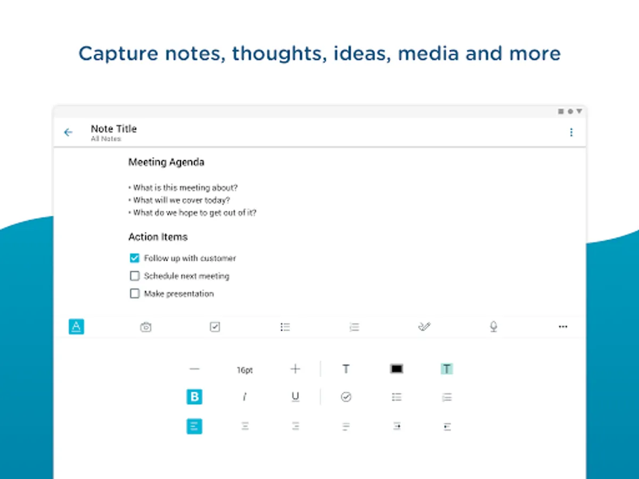Toggle bold formatting
Image resolution: width=639 pixels, height=479 pixels.
click(194, 397)
